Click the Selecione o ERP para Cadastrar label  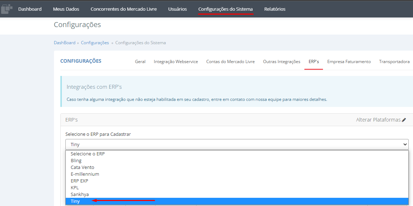click(98, 134)
